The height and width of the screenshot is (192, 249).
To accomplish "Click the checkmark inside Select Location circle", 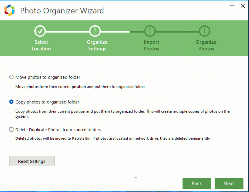I will pyautogui.click(x=40, y=31).
